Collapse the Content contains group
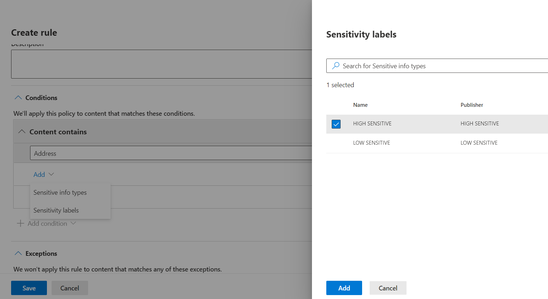Viewport: 548px width, 299px height. pyautogui.click(x=22, y=131)
